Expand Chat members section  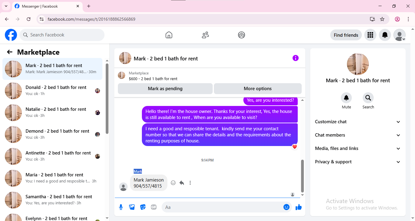[358, 135]
